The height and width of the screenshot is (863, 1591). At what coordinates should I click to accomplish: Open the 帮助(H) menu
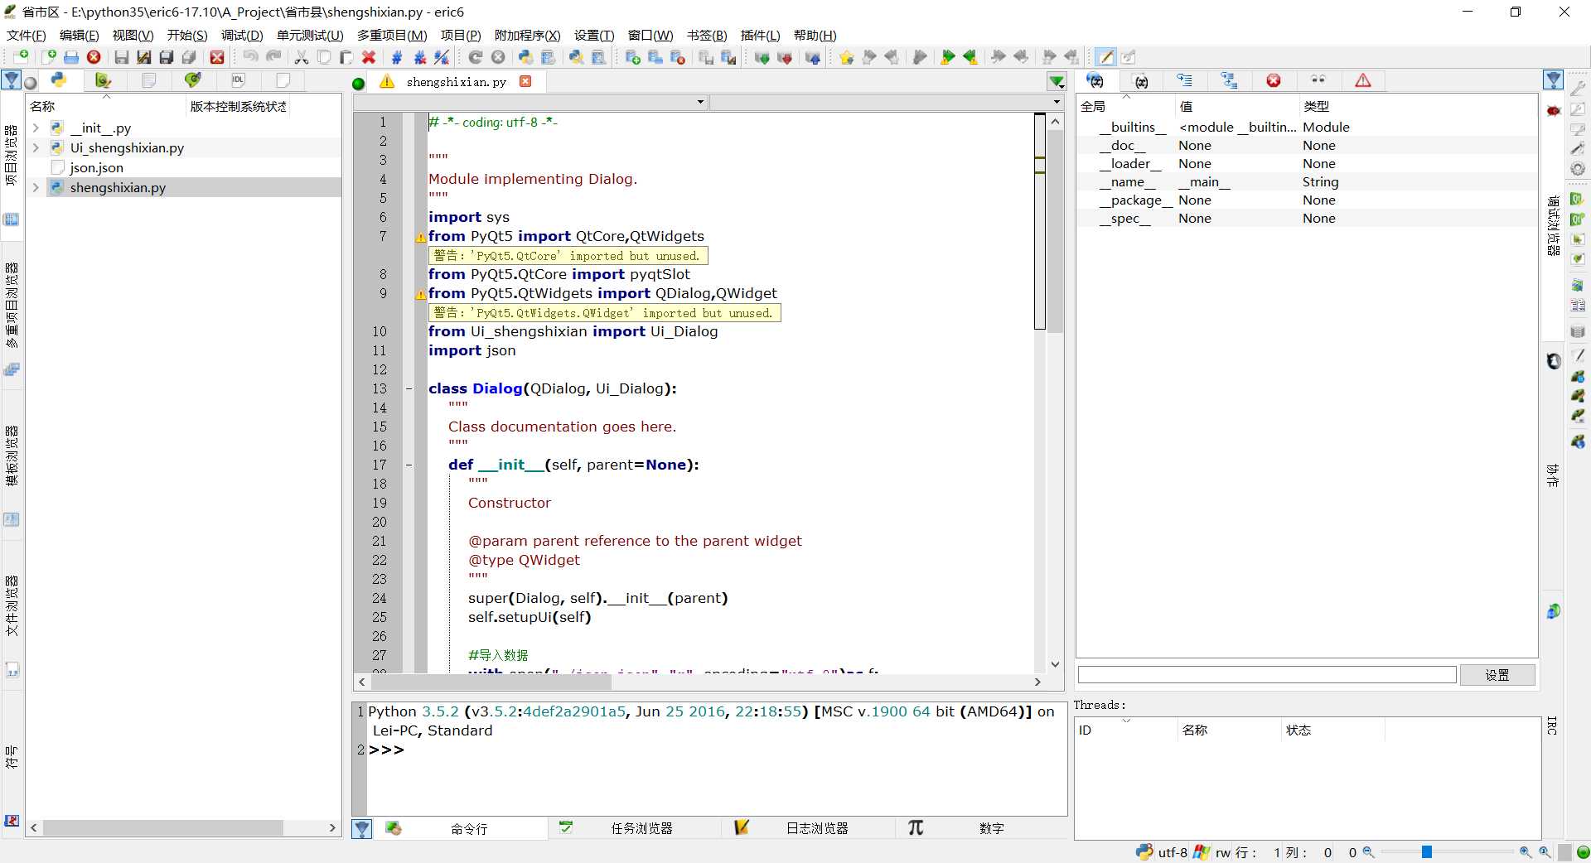point(815,35)
